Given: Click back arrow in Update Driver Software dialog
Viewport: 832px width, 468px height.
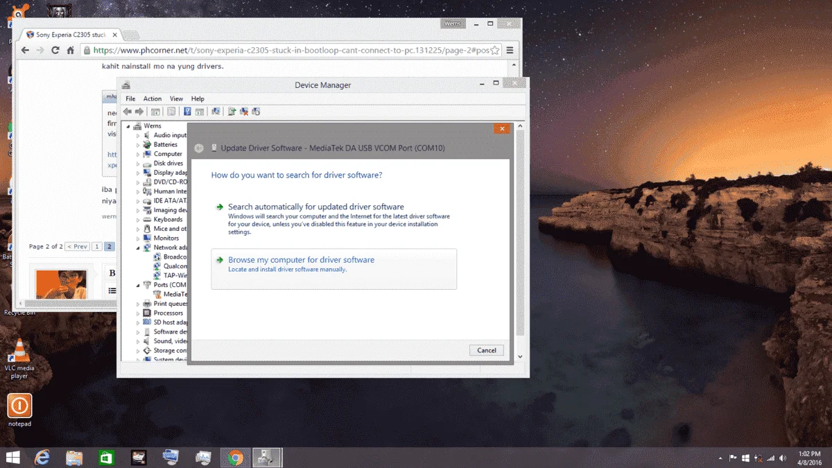Looking at the screenshot, I should pyautogui.click(x=199, y=148).
